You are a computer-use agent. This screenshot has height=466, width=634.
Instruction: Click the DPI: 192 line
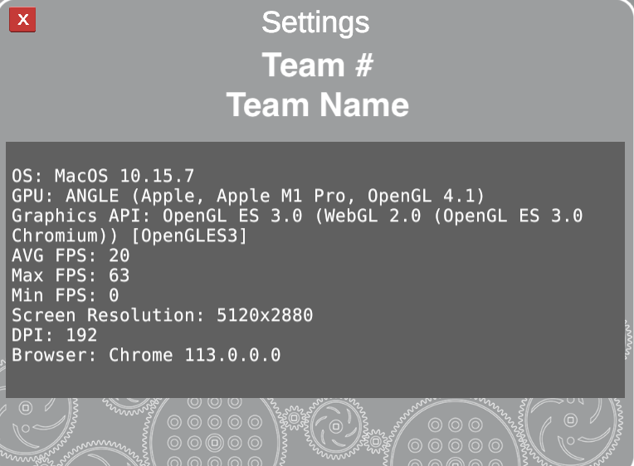(54, 335)
